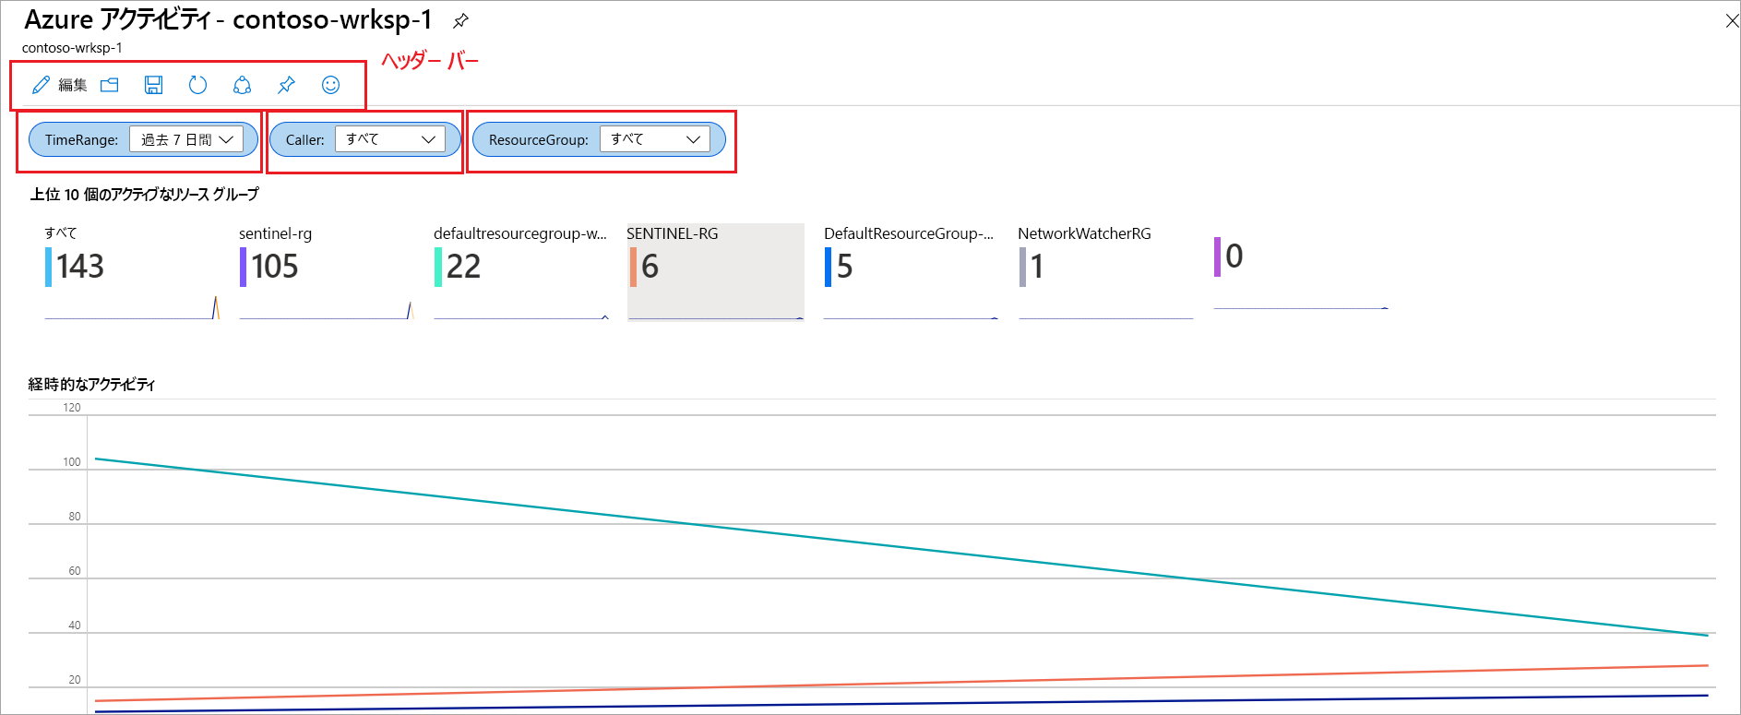Viewport: 1741px width, 715px height.
Task: Click the Caller: label
Action: click(305, 140)
